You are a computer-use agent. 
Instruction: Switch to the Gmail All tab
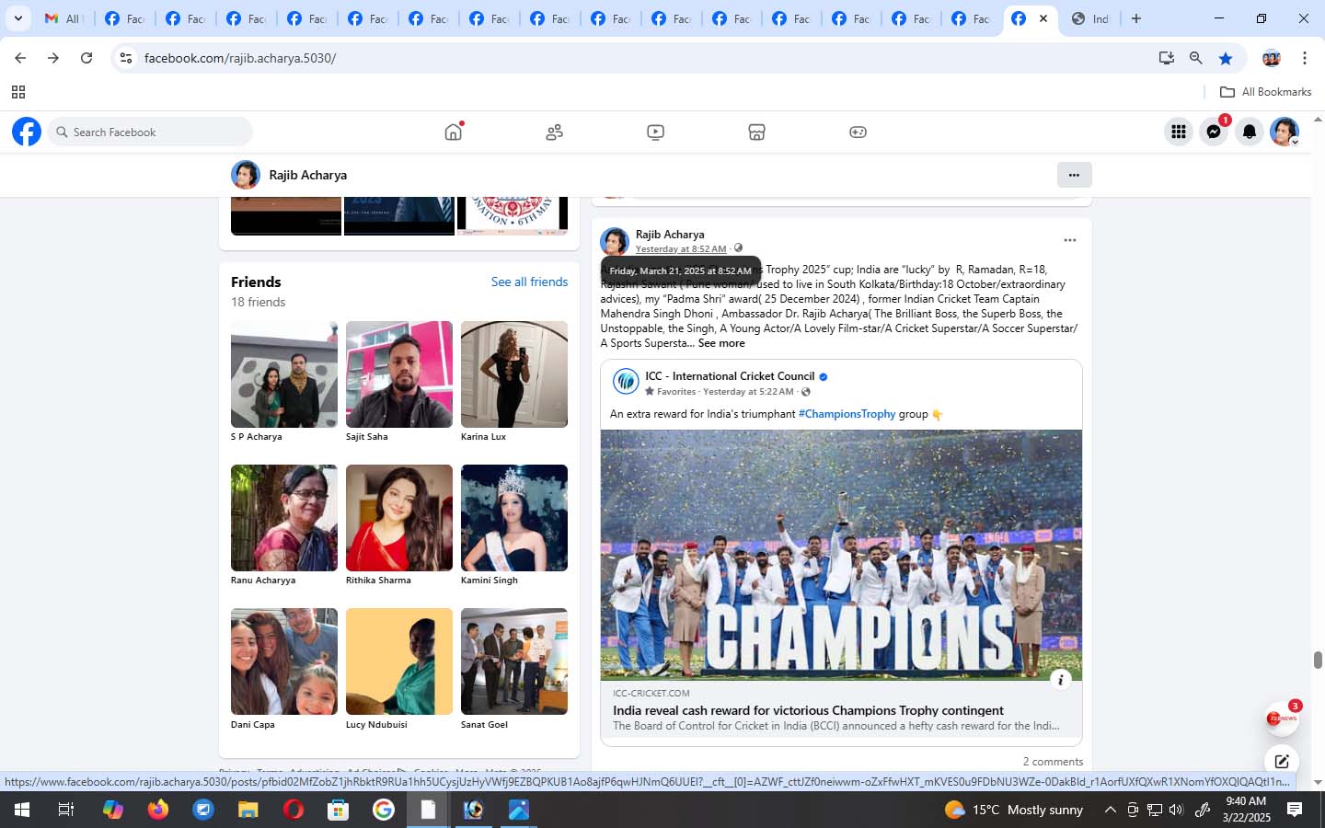click(63, 18)
